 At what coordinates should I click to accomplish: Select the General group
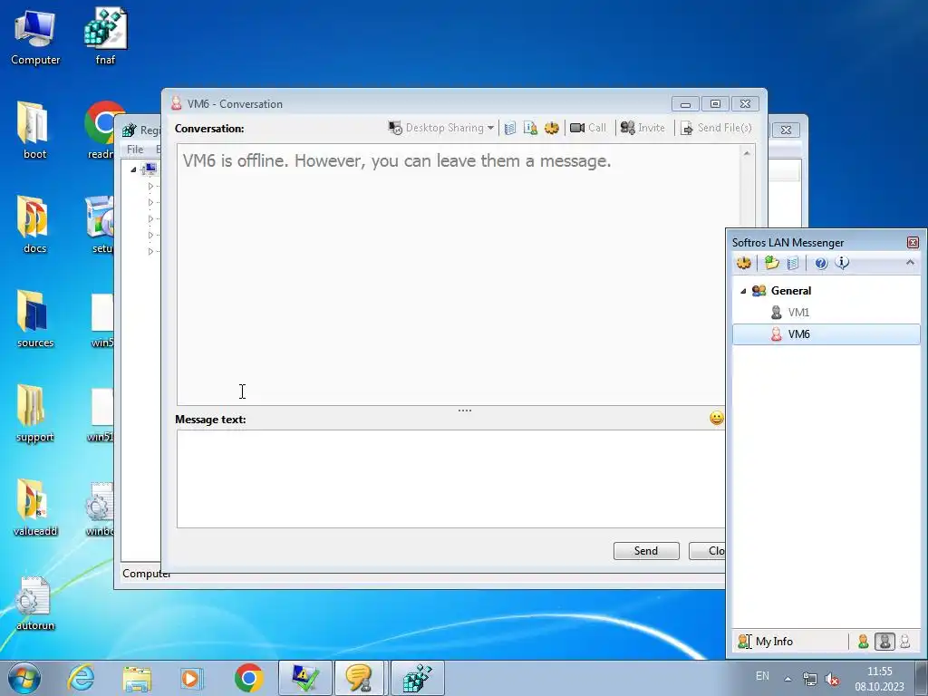790,291
